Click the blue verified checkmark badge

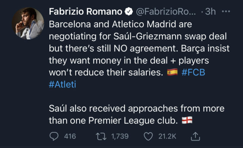[x=129, y=12]
